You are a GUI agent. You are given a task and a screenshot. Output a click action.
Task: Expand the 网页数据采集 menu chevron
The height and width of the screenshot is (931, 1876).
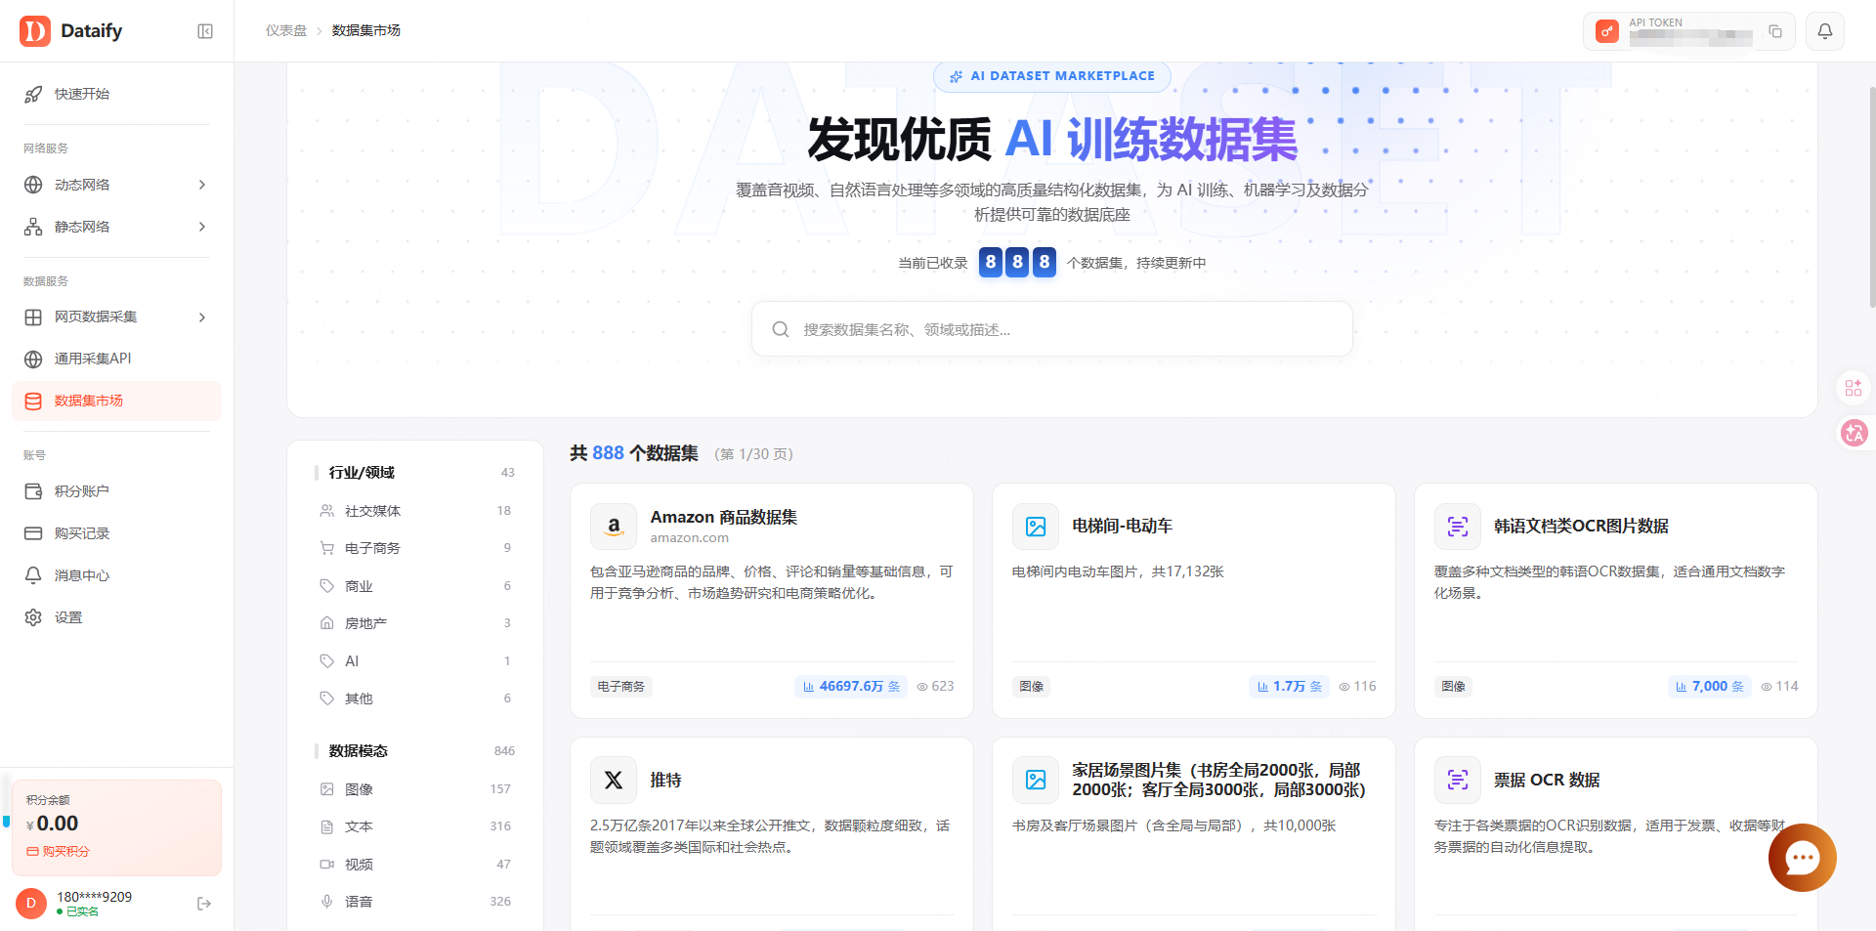(x=202, y=317)
